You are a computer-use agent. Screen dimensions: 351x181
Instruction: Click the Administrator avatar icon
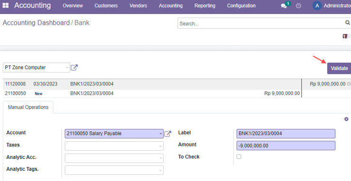click(x=317, y=6)
